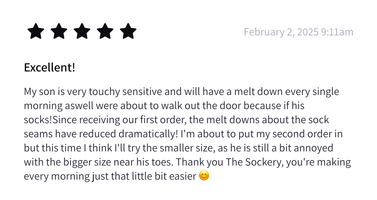Click the second rating star
377x200 pixels.
coord(59,32)
